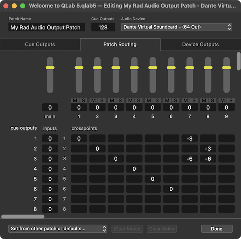This screenshot has height=239, width=241.
Task: Click crosspoint row 2 column 2 showing 0
Action: point(97,149)
